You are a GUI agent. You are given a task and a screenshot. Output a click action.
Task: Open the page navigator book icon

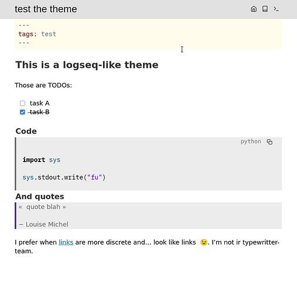(265, 9)
